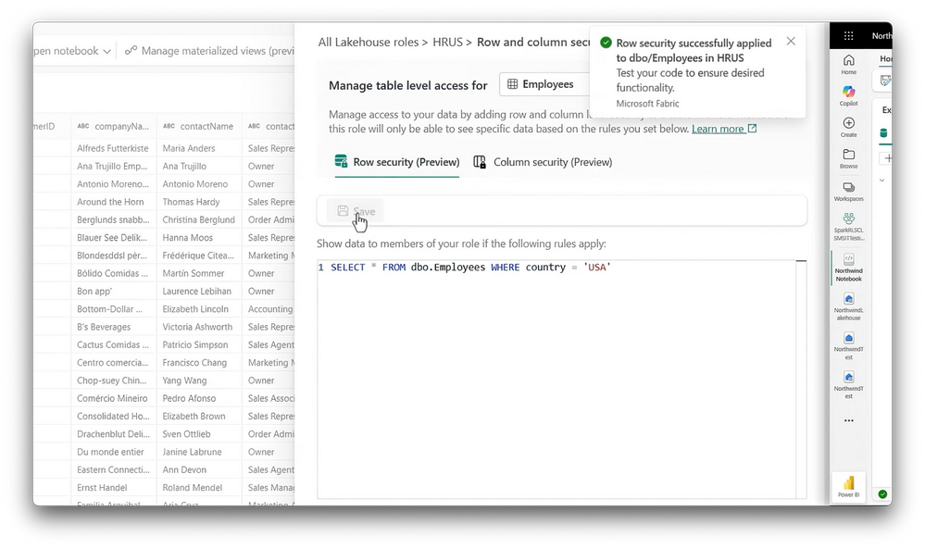The width and height of the screenshot is (925, 549).
Task: Open the second NorthwindTest sidebar item
Action: pyautogui.click(x=848, y=385)
